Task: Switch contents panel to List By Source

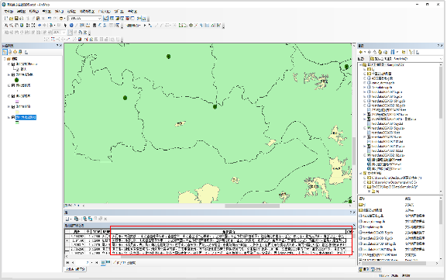Action: (10, 52)
